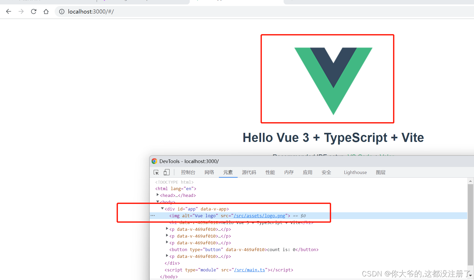Select the closing /div row
Viewport: 474px width, 280px height.
pos(172,263)
